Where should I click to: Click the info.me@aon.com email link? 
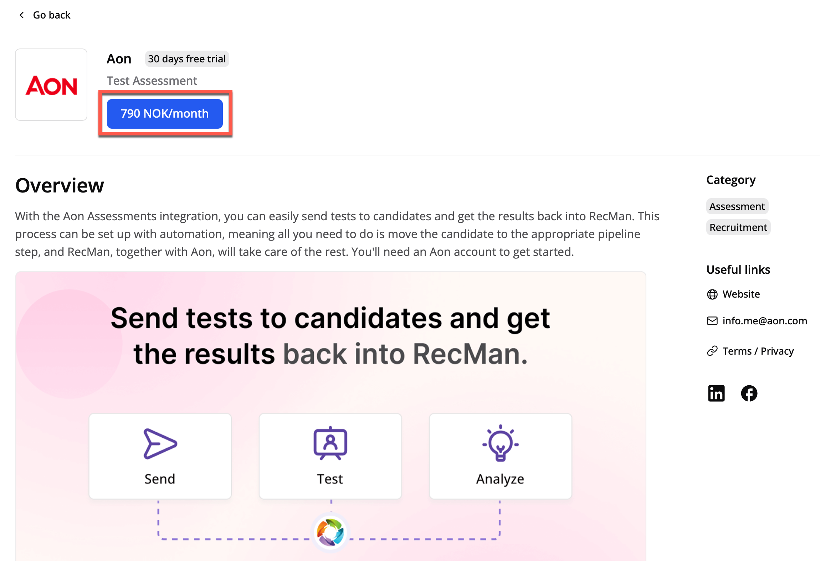click(x=765, y=321)
